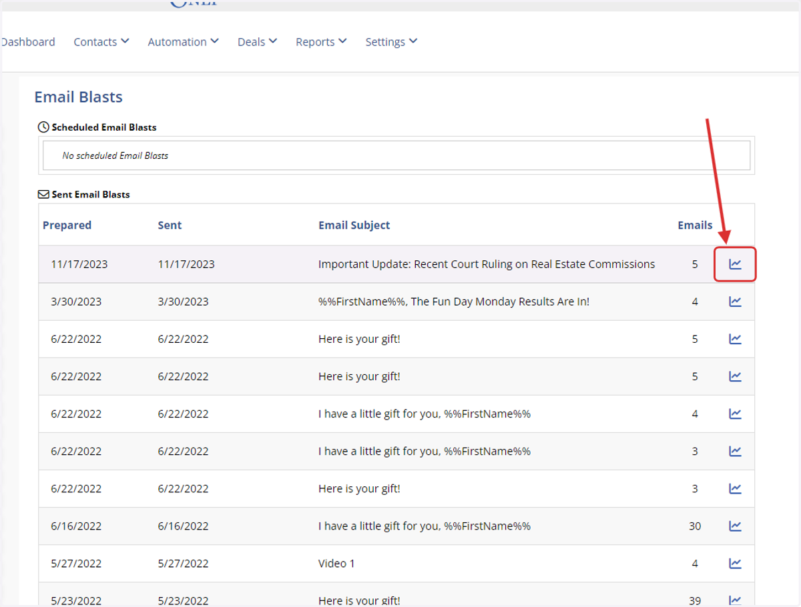Click the email count 39
This screenshot has width=801, height=607.
pos(695,600)
